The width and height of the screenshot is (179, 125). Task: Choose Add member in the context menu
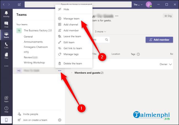(74, 30)
